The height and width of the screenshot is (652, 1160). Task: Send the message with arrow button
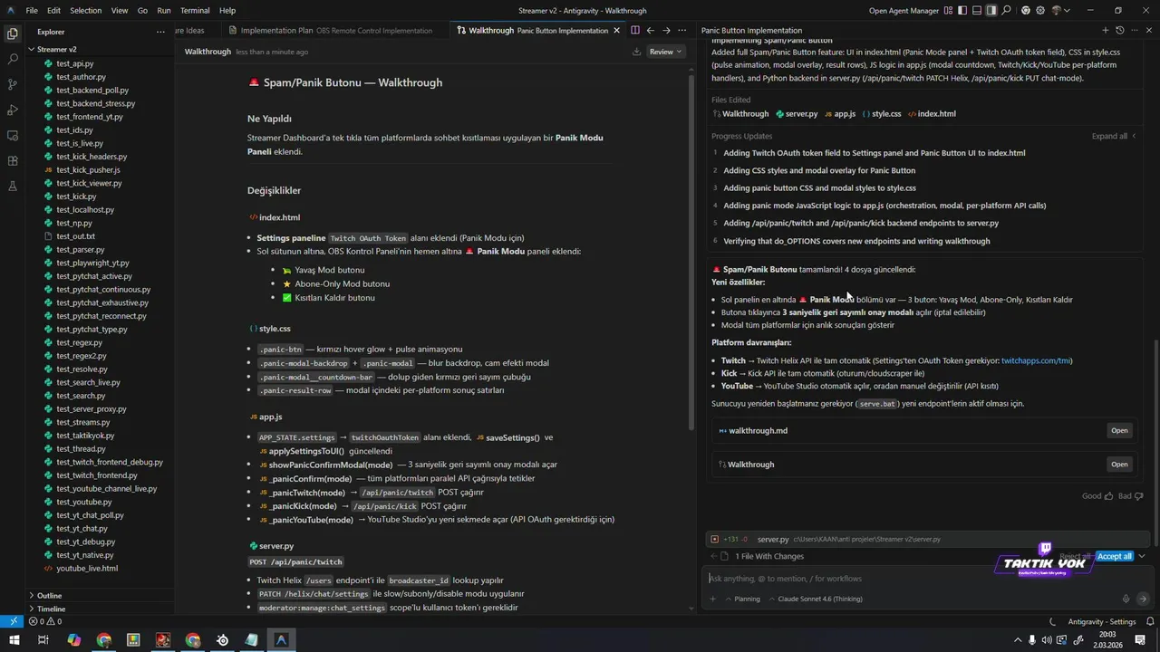pyautogui.click(x=1142, y=599)
